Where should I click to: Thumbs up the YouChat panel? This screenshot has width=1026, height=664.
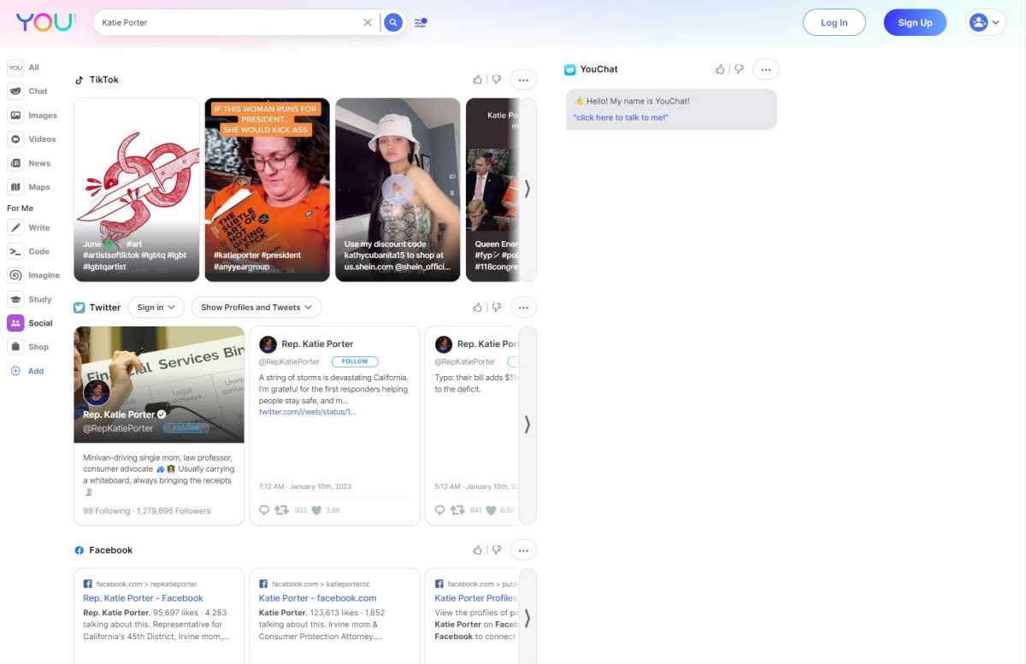point(720,69)
